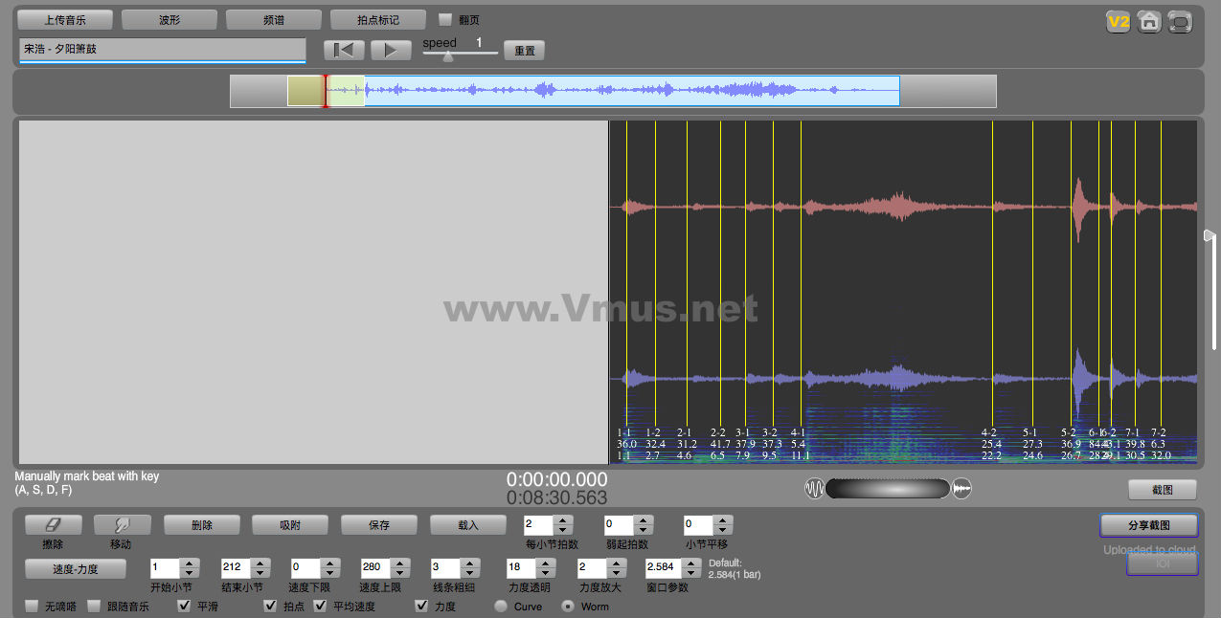1221x618 pixels.
Task: Select the eraser (擦除) tool
Action: 53,525
